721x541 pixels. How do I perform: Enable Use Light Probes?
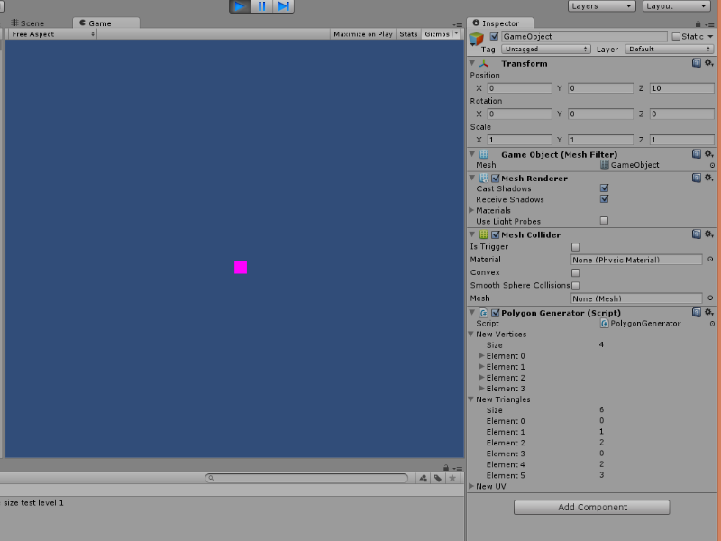(604, 221)
